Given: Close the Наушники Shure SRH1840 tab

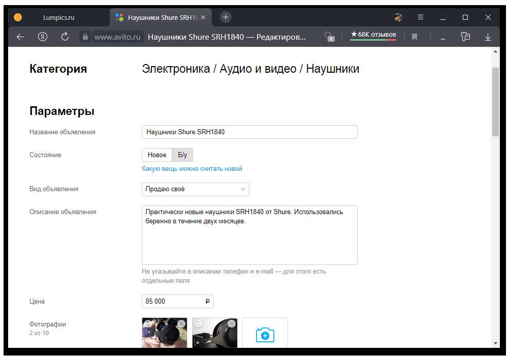Looking at the screenshot, I should click(203, 17).
